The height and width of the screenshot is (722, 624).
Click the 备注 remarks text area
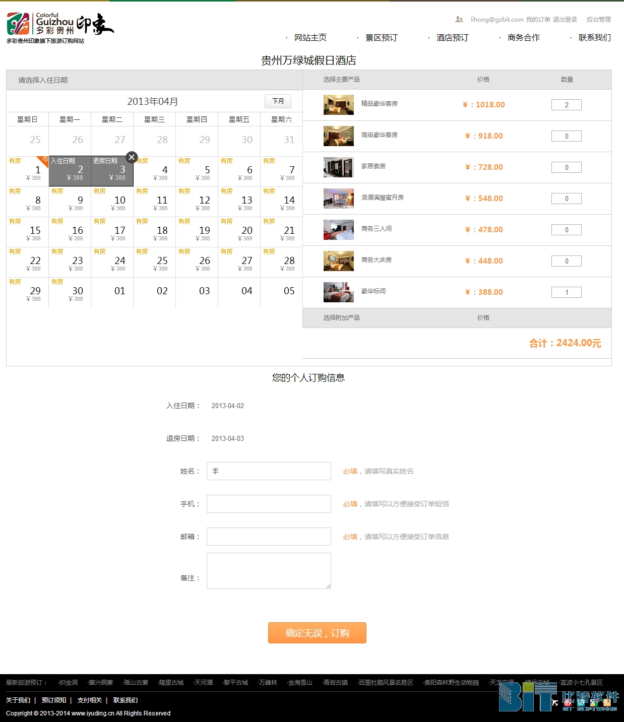pyautogui.click(x=269, y=571)
